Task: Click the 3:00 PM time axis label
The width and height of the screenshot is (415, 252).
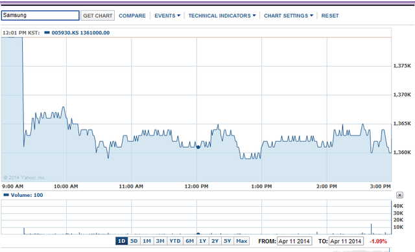Action: [381, 187]
